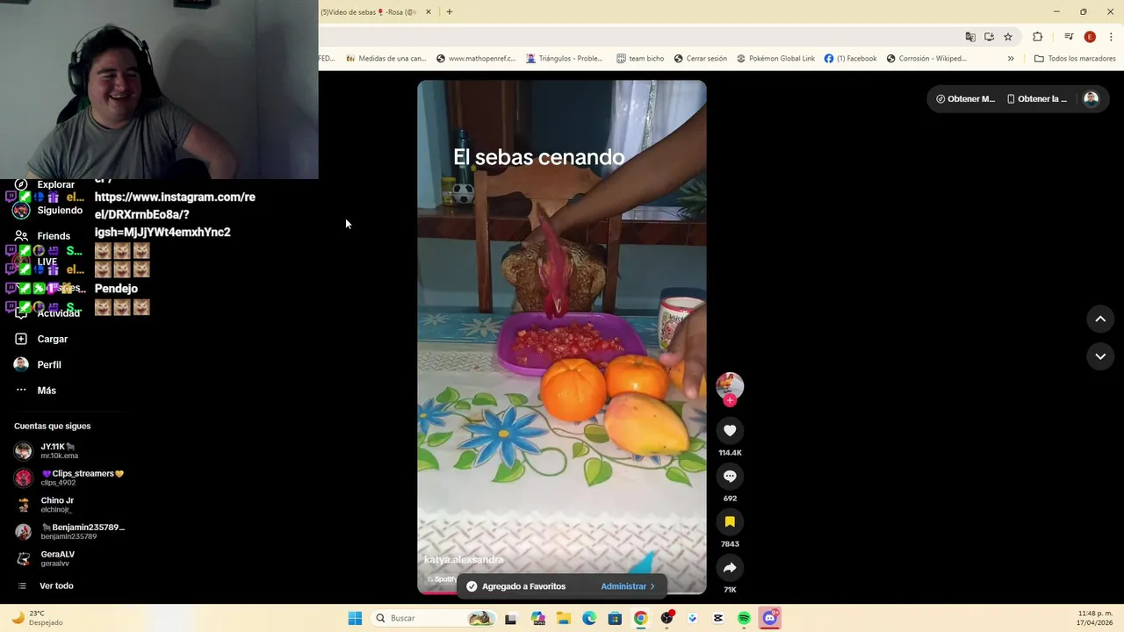Open followed account Clips_streamers

point(70,478)
